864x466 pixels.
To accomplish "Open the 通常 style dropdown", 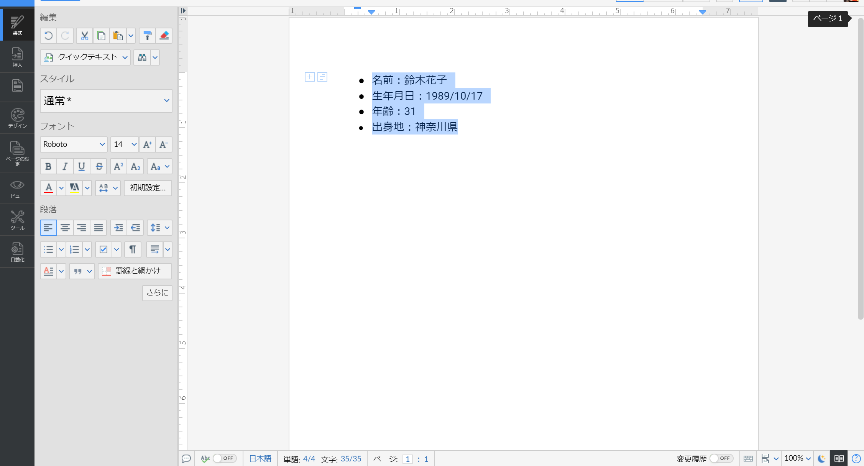I will 106,101.
